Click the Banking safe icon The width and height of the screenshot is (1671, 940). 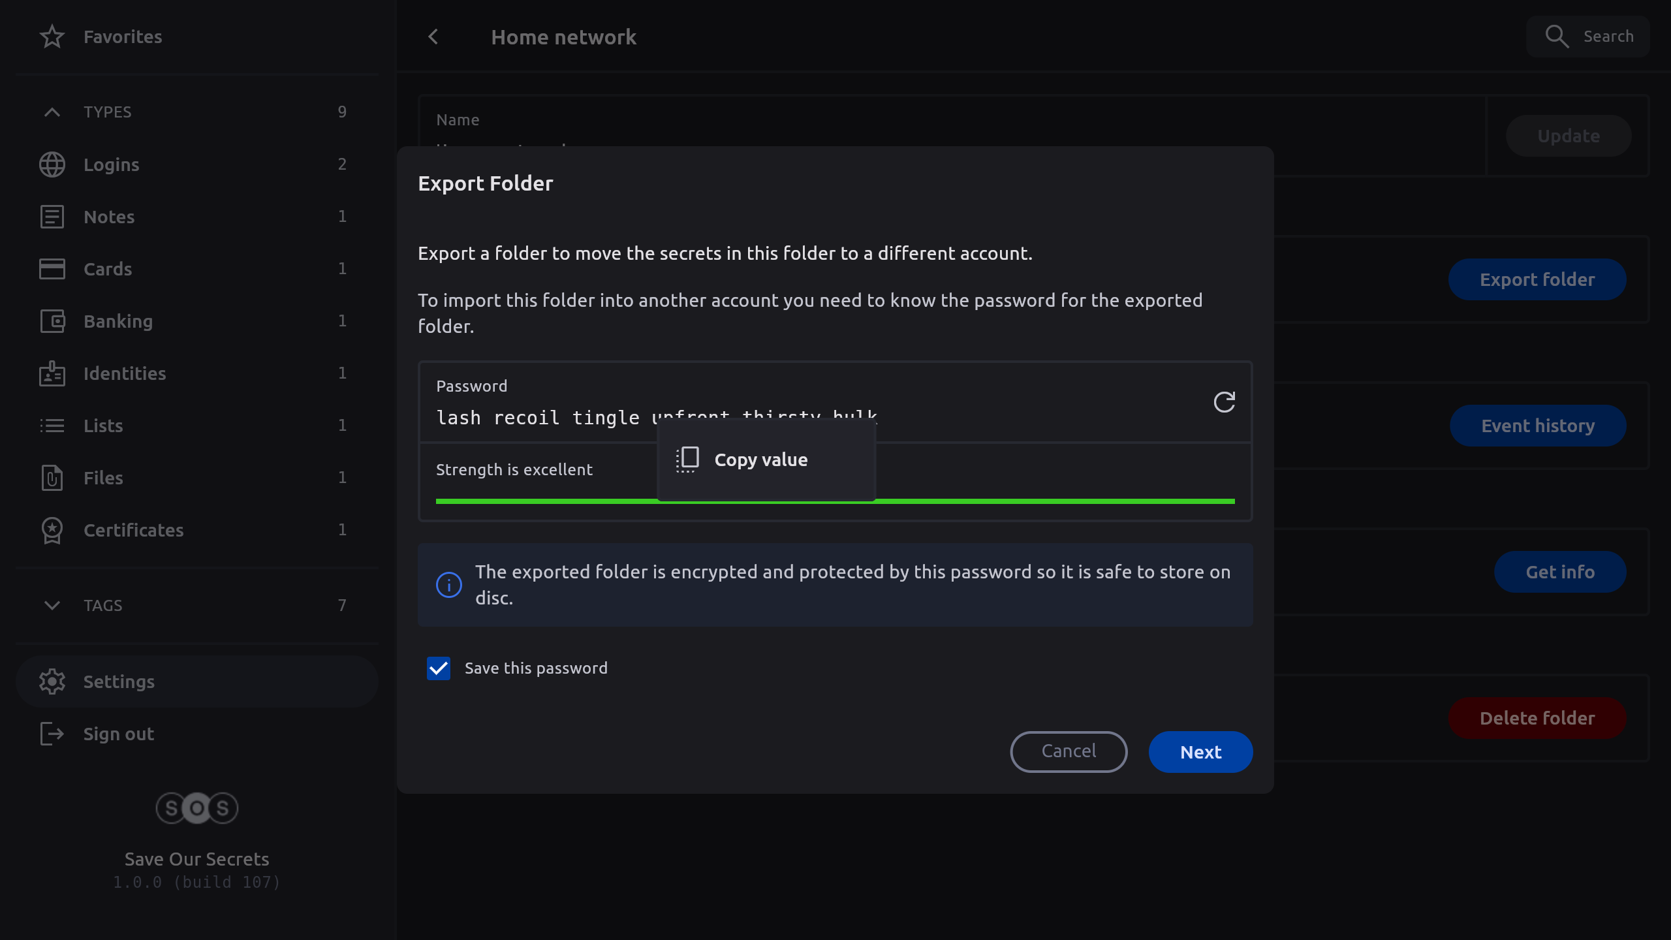[x=52, y=321]
